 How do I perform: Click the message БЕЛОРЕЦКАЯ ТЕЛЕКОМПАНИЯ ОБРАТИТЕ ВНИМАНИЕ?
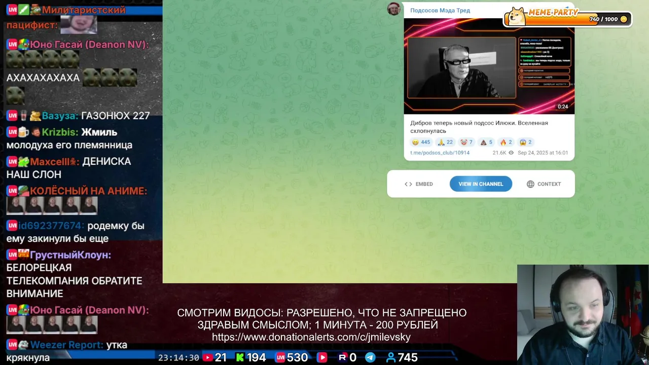click(x=74, y=280)
